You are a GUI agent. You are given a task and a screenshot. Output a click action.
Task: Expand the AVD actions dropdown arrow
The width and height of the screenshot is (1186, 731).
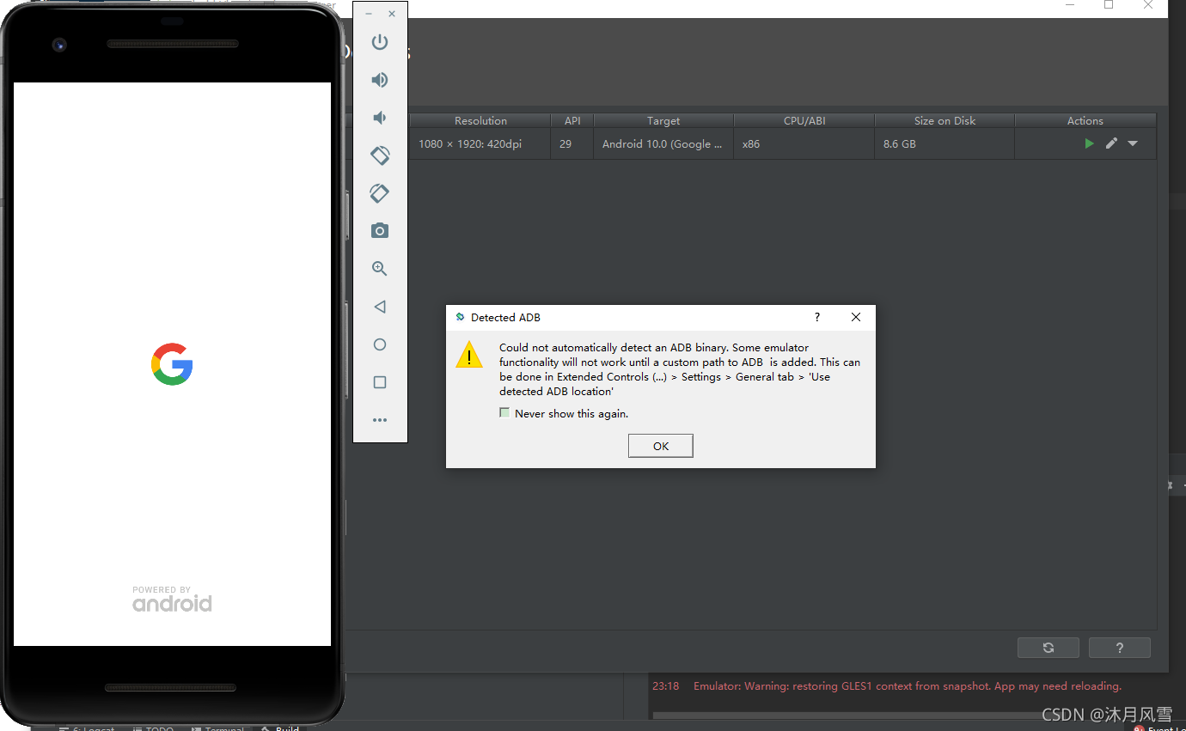tap(1133, 143)
